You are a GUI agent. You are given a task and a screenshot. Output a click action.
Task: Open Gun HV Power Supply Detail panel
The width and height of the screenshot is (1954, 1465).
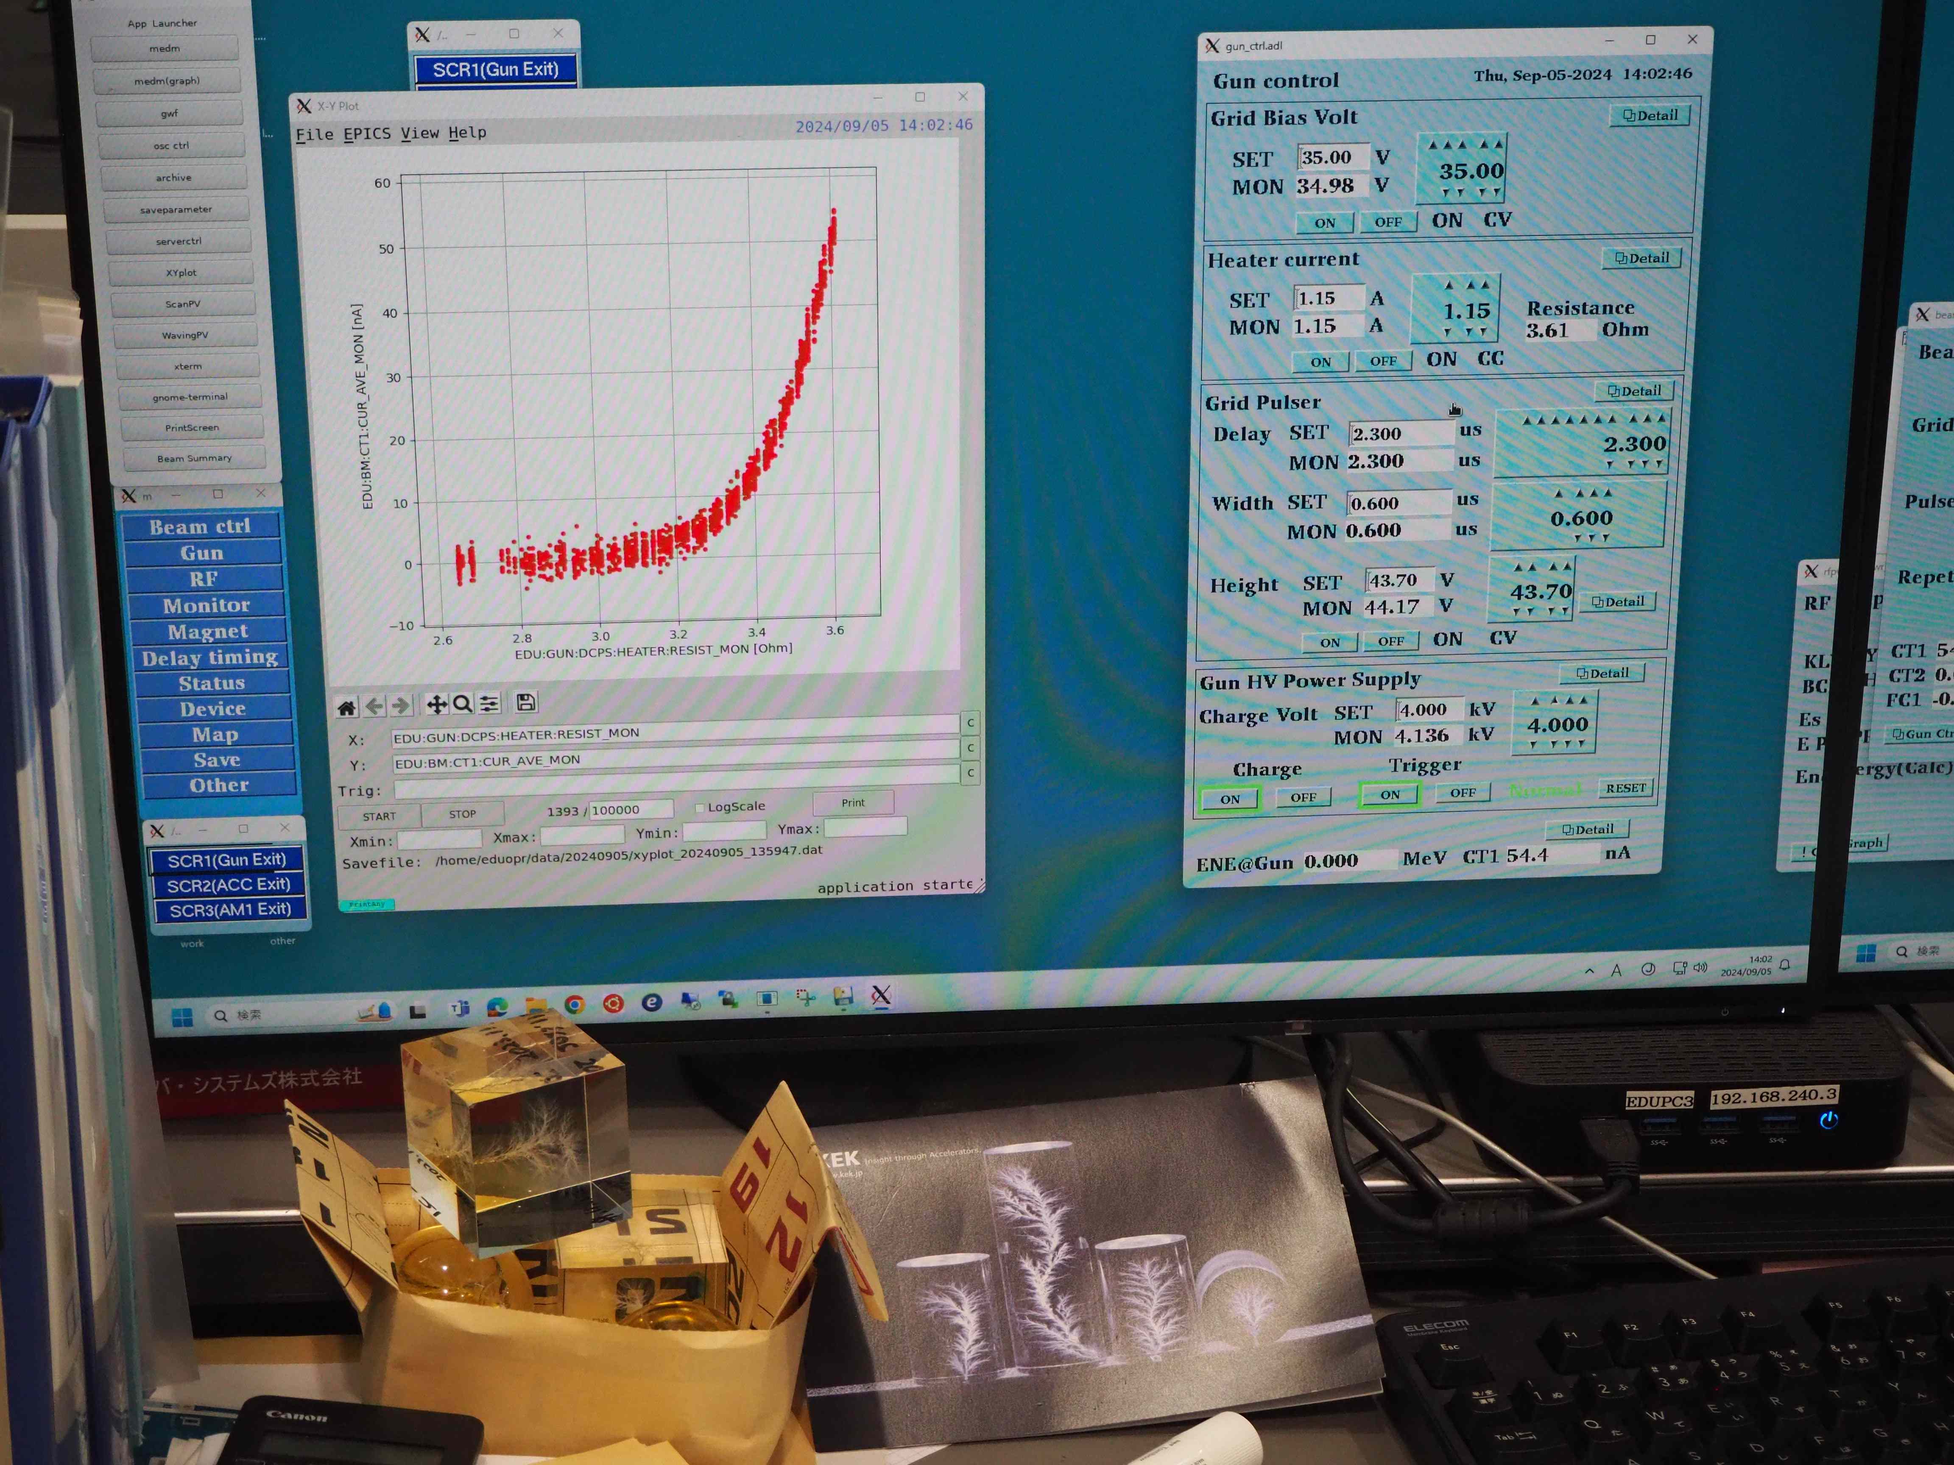coord(1602,673)
